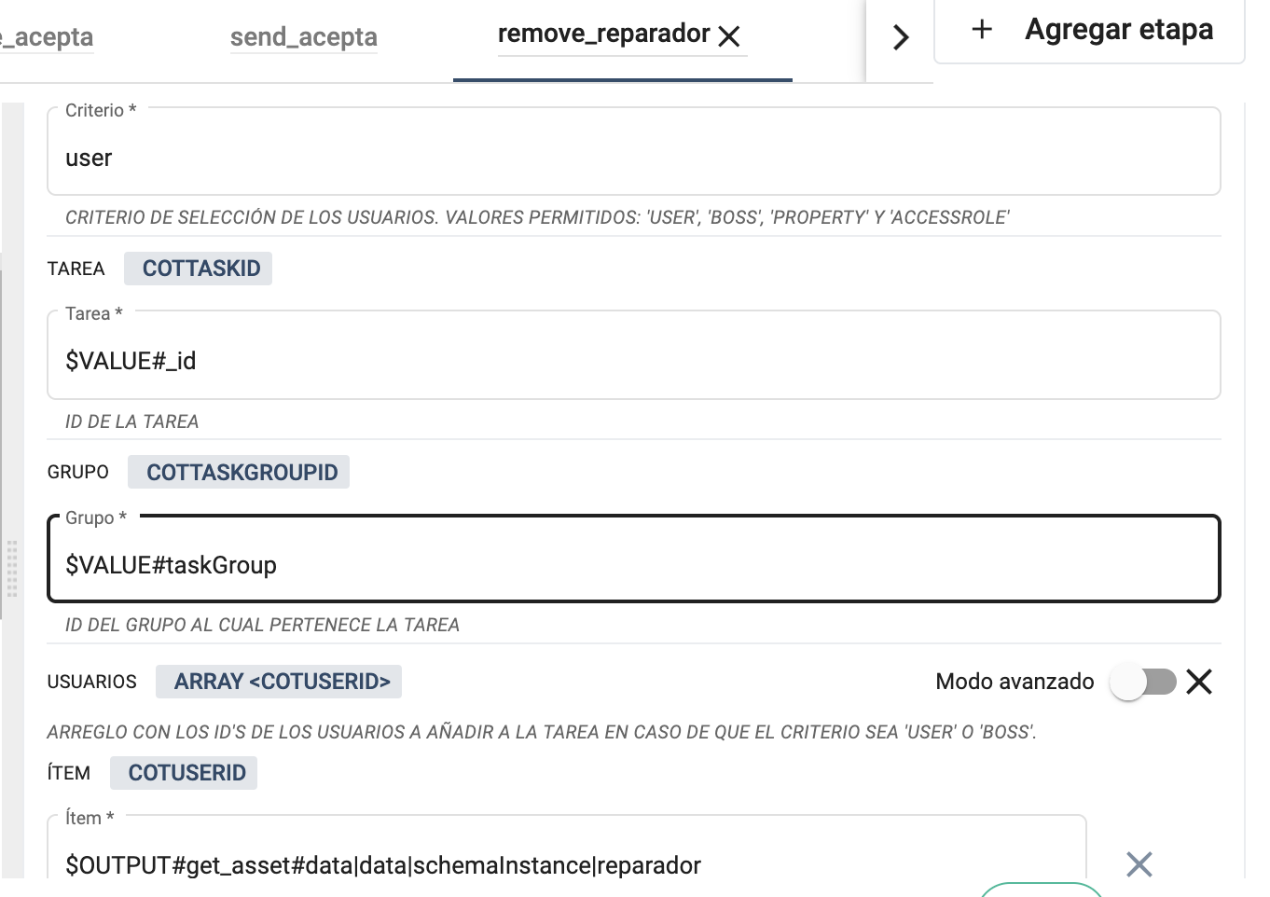Click the COTTASKID type chip beside TAREA
Screen dimensions: 1270x897
coord(198,268)
